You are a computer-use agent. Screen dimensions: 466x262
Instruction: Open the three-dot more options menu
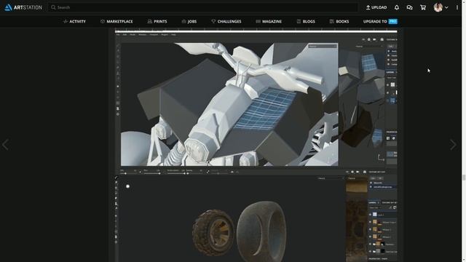click(457, 7)
